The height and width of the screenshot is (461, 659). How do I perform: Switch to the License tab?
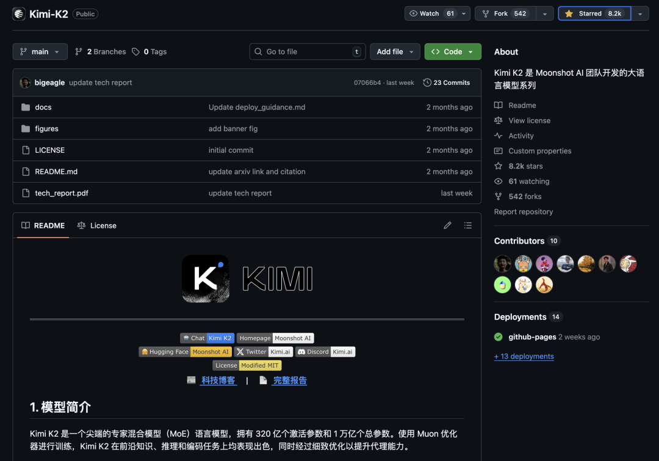pos(96,225)
